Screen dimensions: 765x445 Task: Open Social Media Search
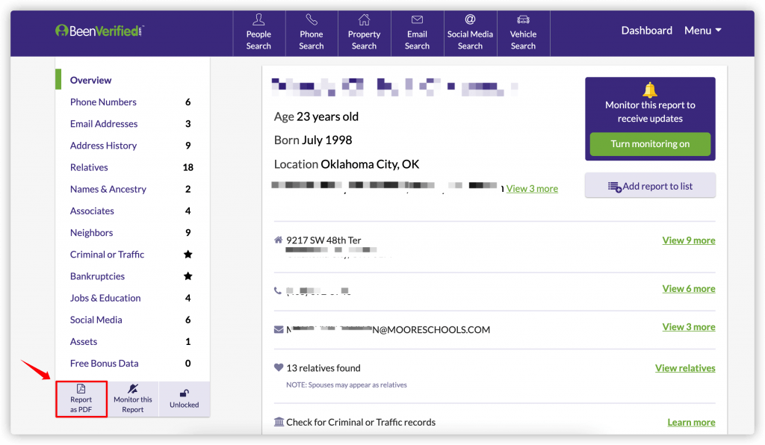pos(471,32)
